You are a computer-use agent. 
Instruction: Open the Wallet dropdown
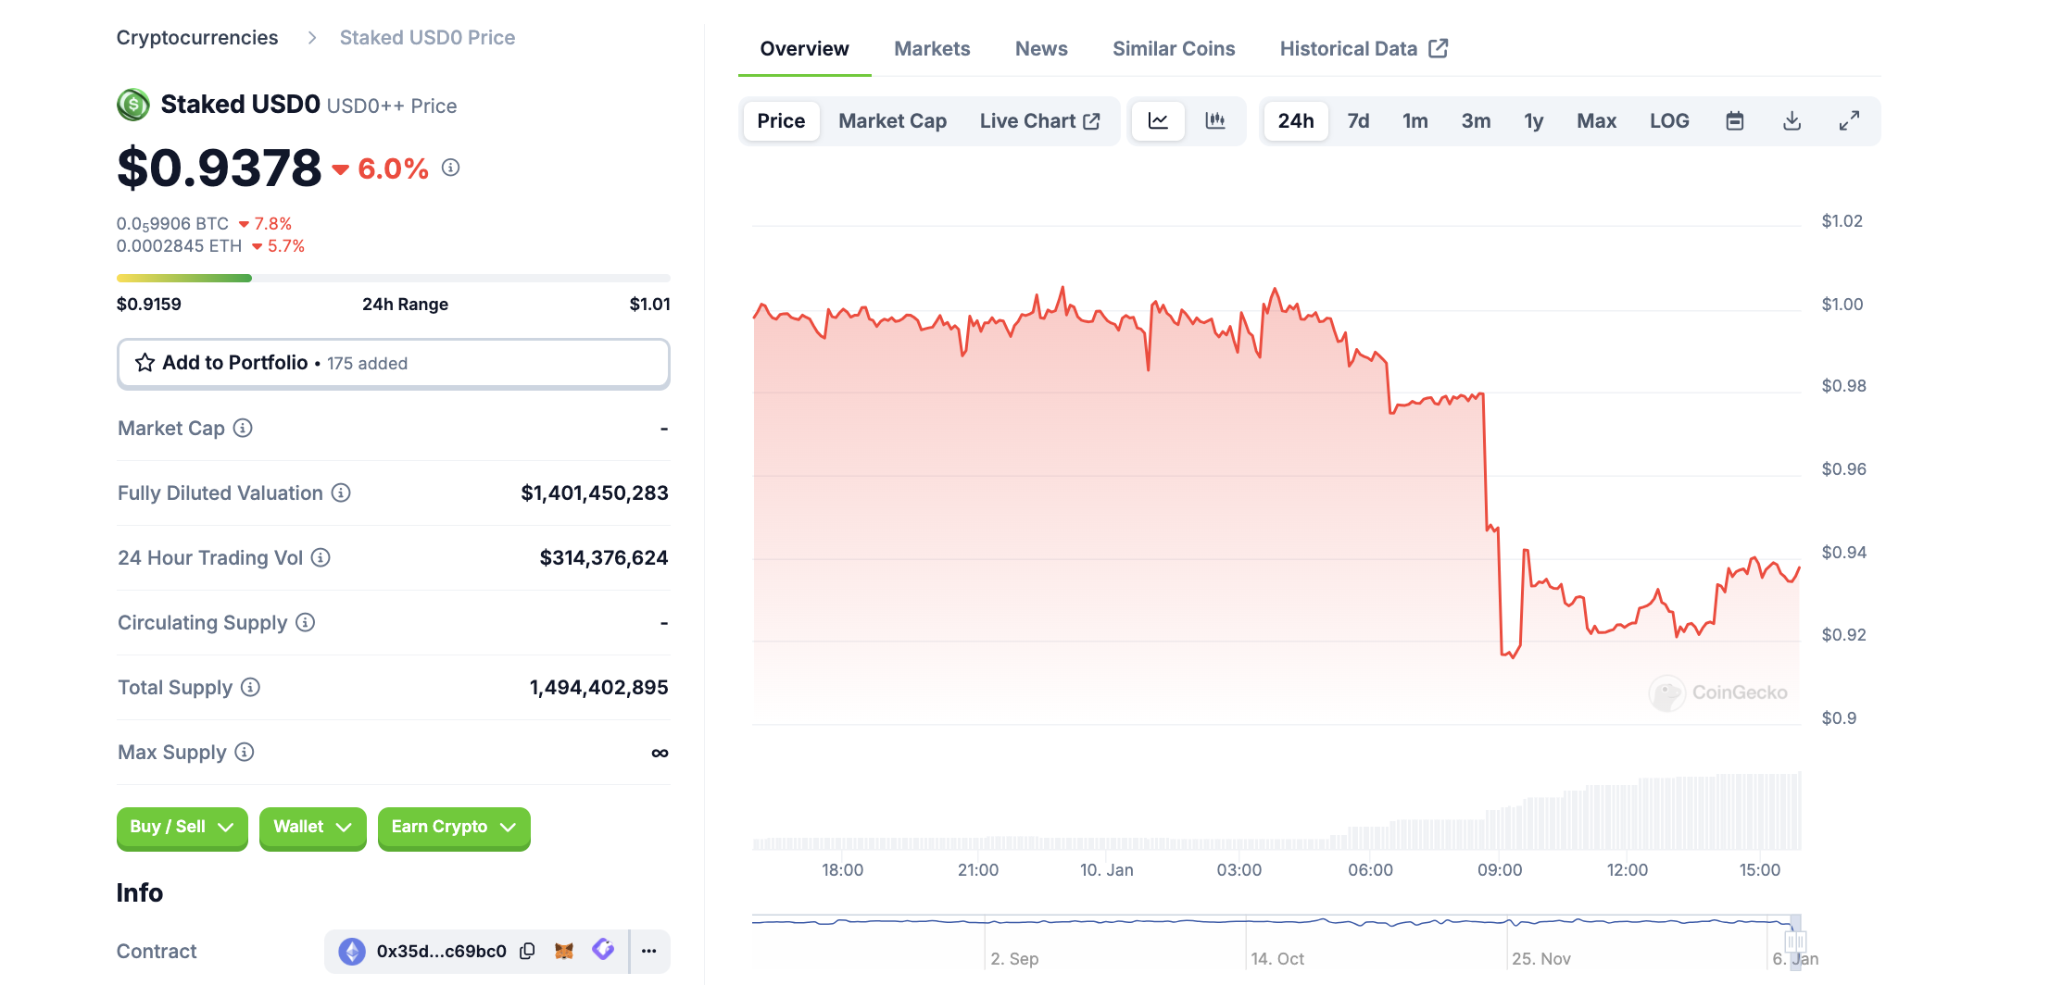point(312,827)
